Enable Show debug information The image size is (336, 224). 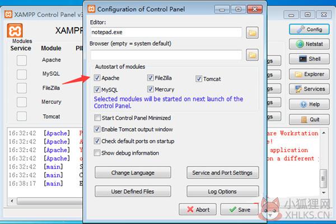pos(97,153)
